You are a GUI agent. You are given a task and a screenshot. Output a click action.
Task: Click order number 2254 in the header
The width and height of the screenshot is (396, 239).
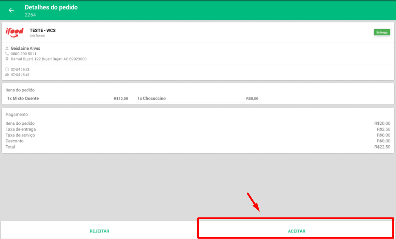[30, 15]
